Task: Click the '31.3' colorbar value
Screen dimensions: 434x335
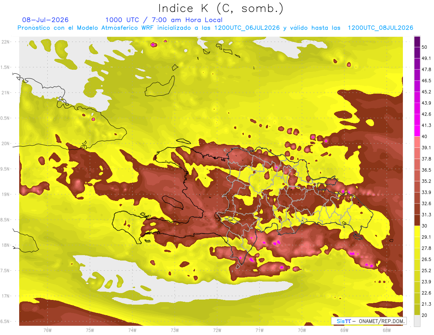Action: (x=426, y=215)
